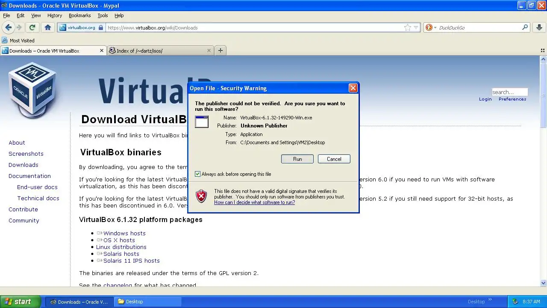Screen dimensions: 547x308
Task: Click the forward navigation arrow
Action: point(19,27)
